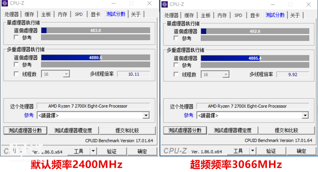Tick single-thread 參考 checkbox in left window
This screenshot has width=318, height=172.
pyautogui.click(x=16, y=37)
